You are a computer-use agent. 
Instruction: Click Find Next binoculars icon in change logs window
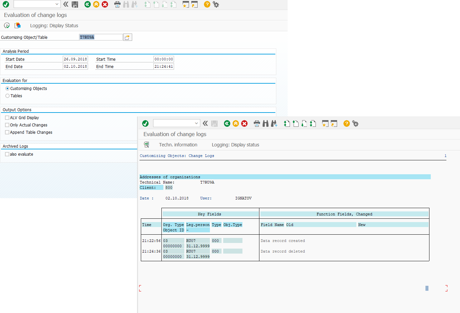(274, 123)
